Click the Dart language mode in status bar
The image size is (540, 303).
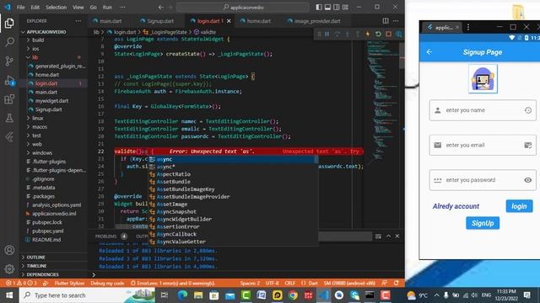click(313, 283)
